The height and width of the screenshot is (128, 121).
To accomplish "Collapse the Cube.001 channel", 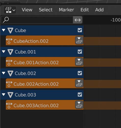I will (4, 52).
